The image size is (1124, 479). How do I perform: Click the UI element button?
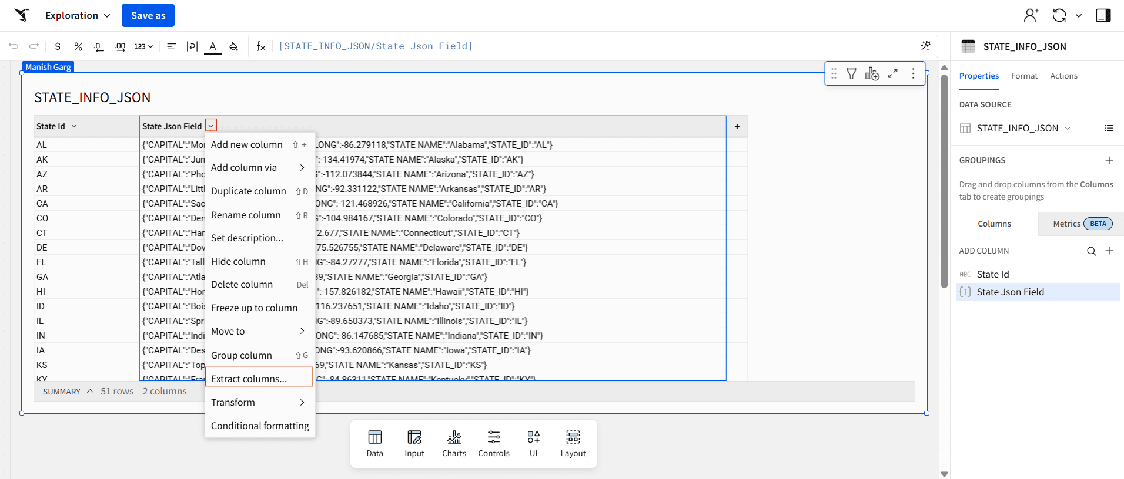[534, 444]
